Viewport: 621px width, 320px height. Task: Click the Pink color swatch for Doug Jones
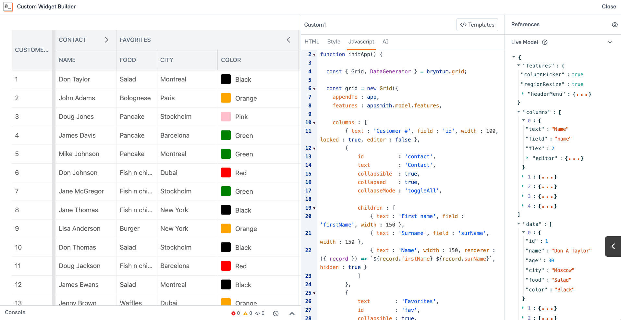(225, 117)
